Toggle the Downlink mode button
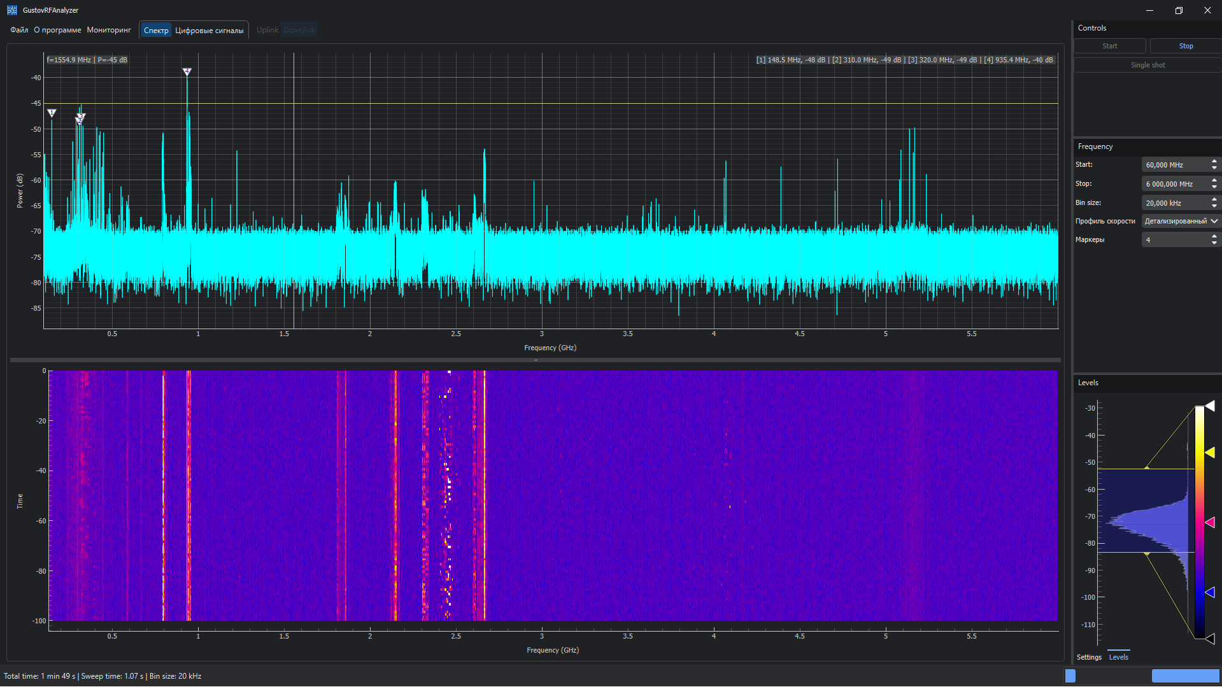This screenshot has width=1222, height=687. [299, 30]
